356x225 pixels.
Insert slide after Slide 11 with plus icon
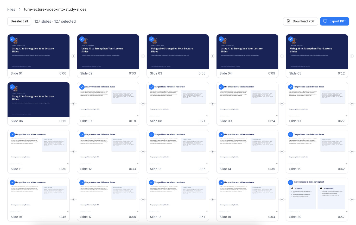(73, 152)
